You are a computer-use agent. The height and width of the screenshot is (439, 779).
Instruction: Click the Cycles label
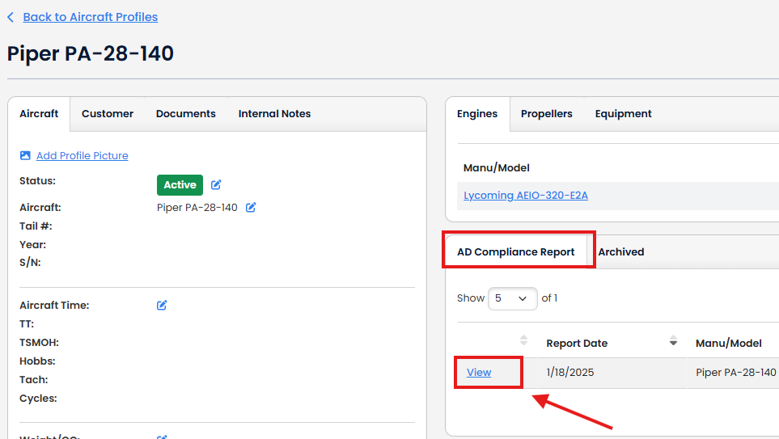click(x=38, y=399)
